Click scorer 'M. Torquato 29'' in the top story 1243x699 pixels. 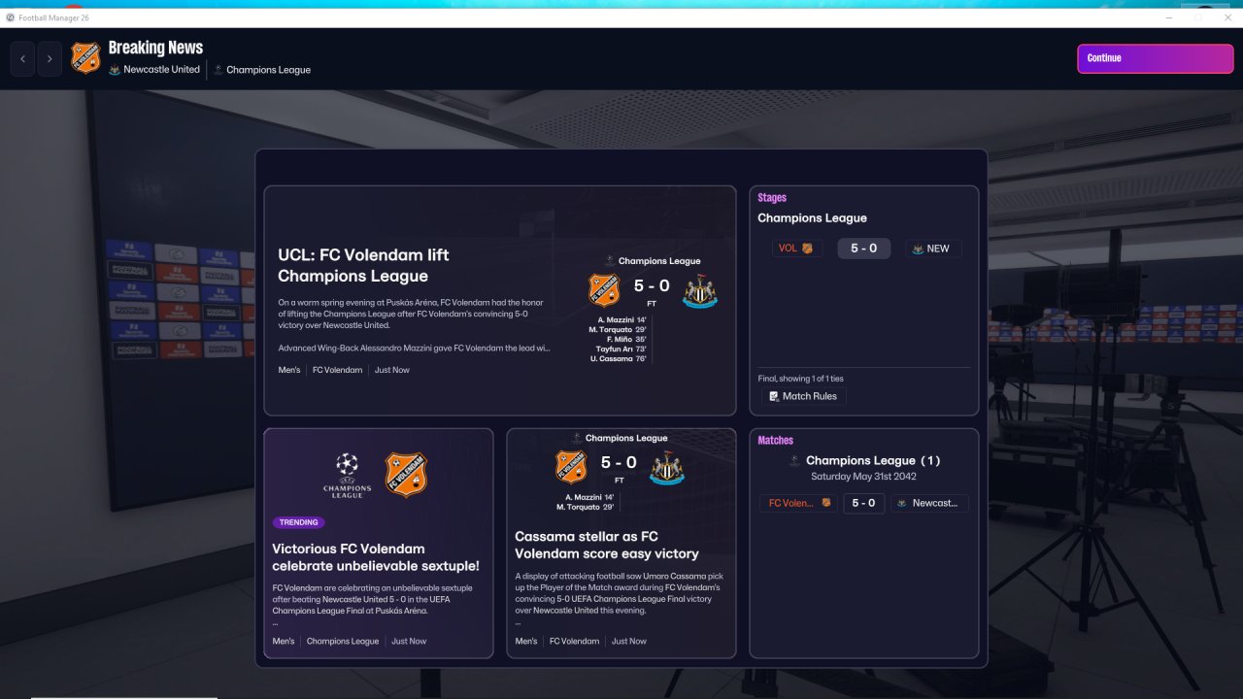click(x=620, y=329)
